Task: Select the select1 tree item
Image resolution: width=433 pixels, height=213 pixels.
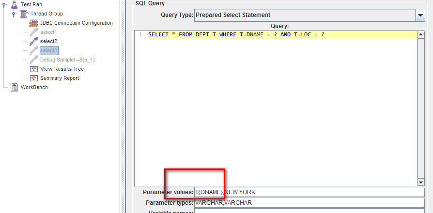Action: click(x=48, y=32)
